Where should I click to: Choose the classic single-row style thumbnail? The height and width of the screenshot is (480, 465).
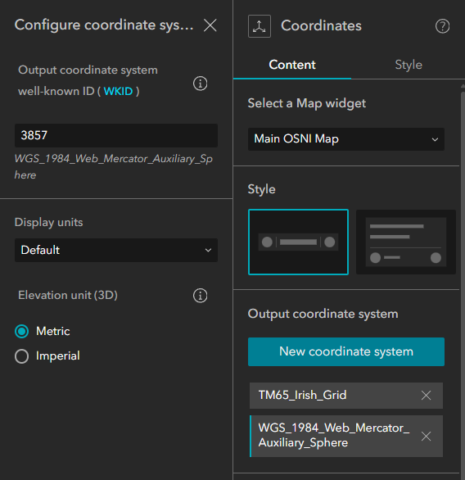[298, 242]
